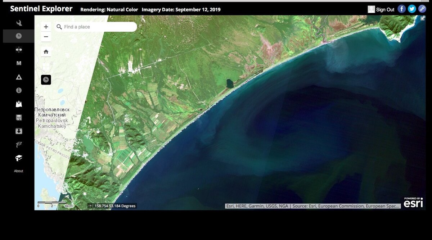Screen dimensions: 432x240
Task: Open the solid graduation cap tutorial icon
Action: [19, 158]
